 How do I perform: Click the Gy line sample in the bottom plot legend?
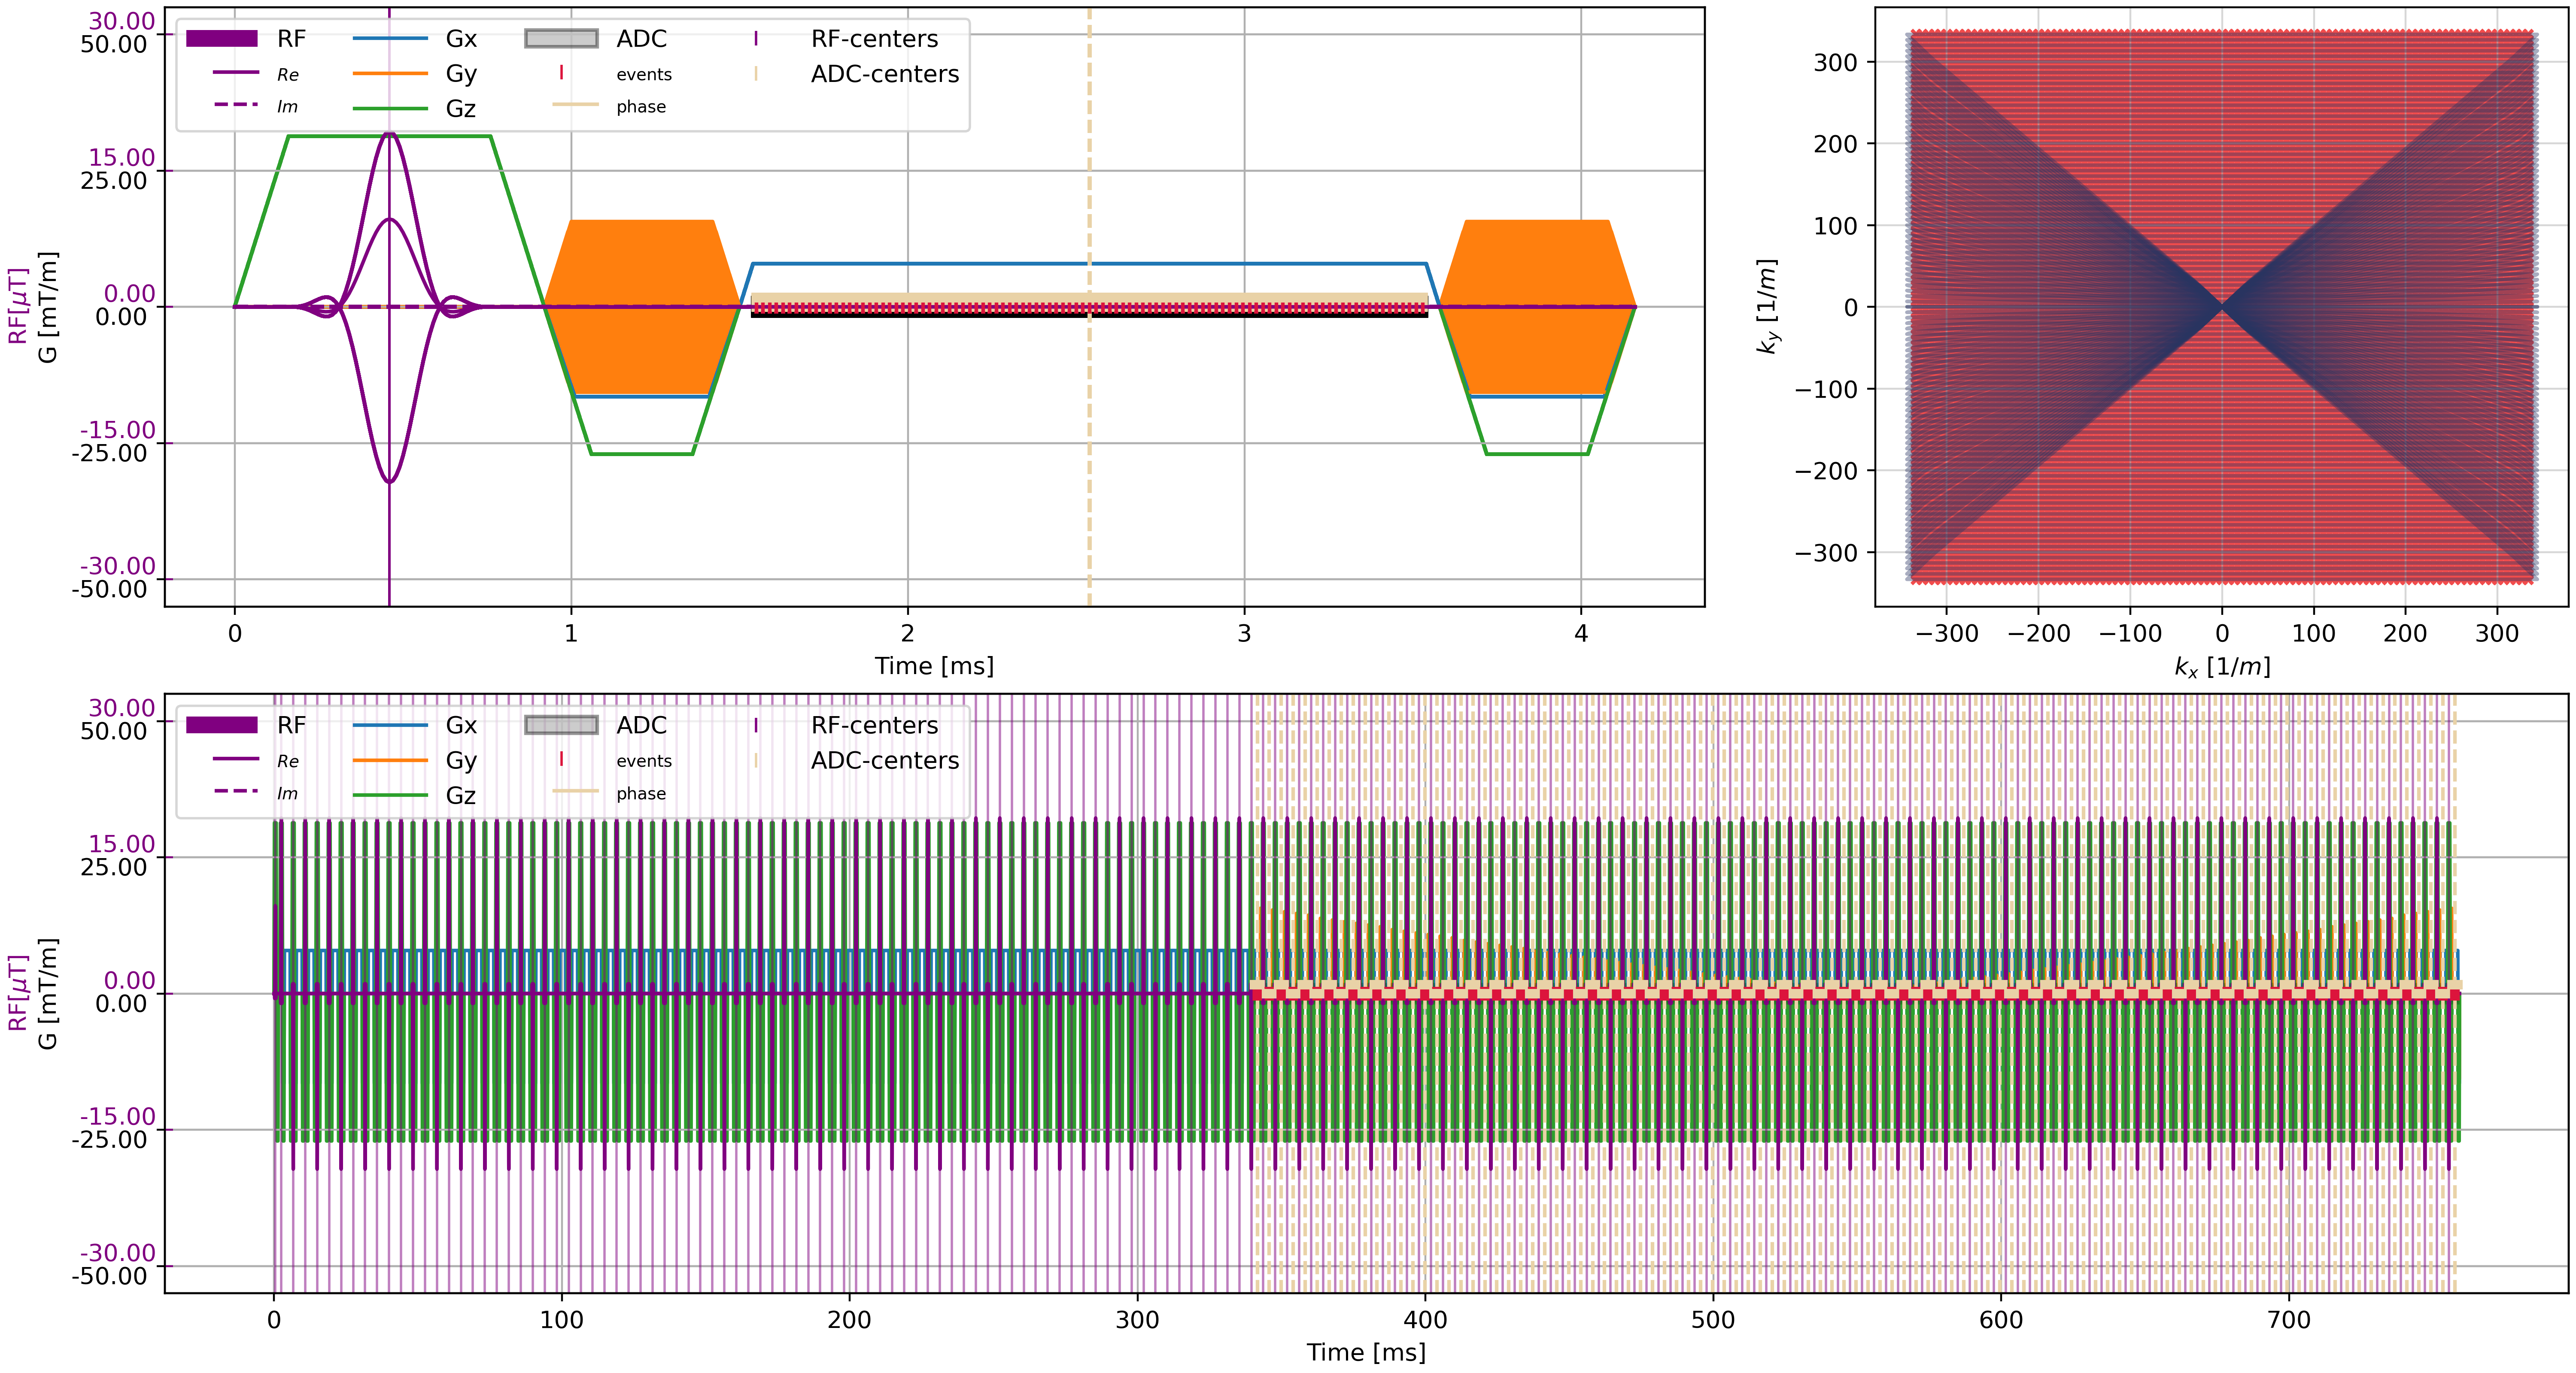tap(390, 760)
